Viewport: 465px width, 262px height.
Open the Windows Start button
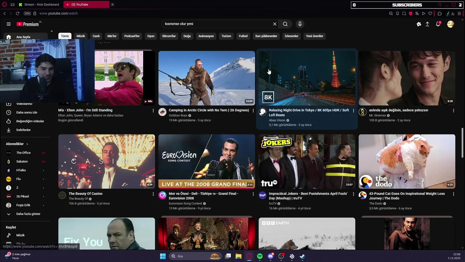[163, 256]
